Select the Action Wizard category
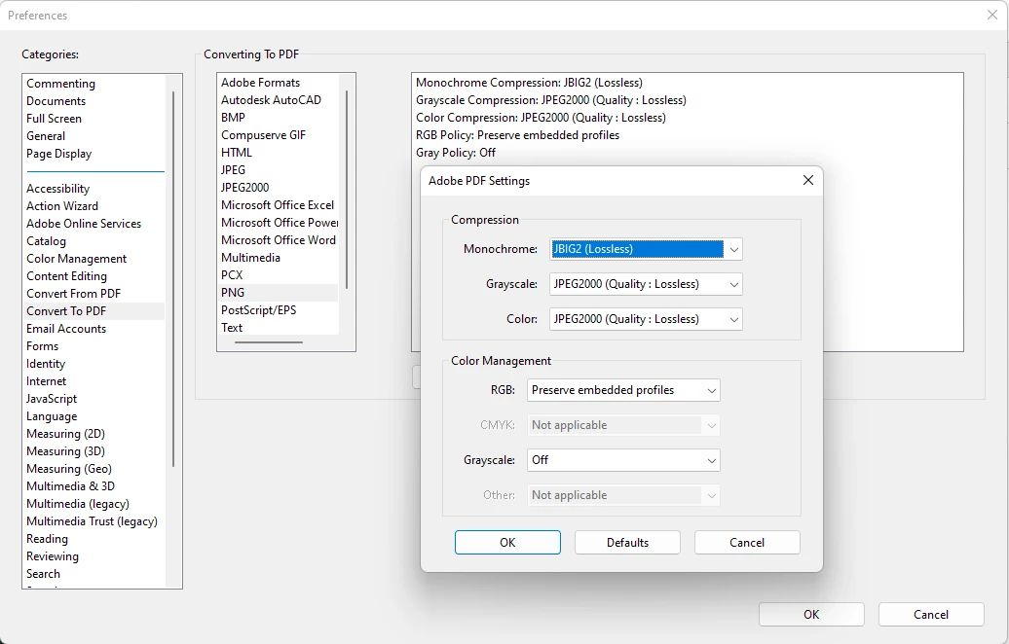Image resolution: width=1009 pixels, height=644 pixels. coord(62,205)
